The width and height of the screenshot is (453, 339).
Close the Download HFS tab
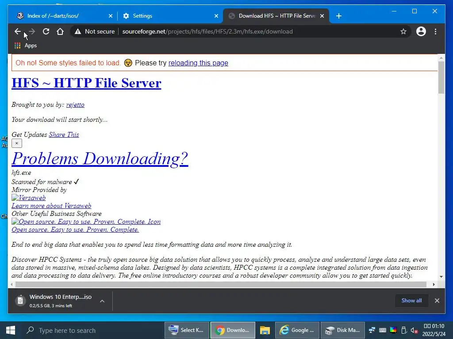point(322,16)
